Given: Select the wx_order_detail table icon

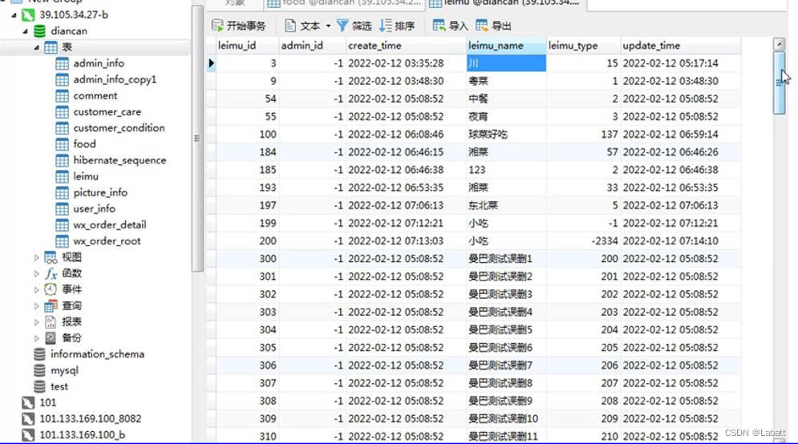Looking at the screenshot, I should [62, 225].
